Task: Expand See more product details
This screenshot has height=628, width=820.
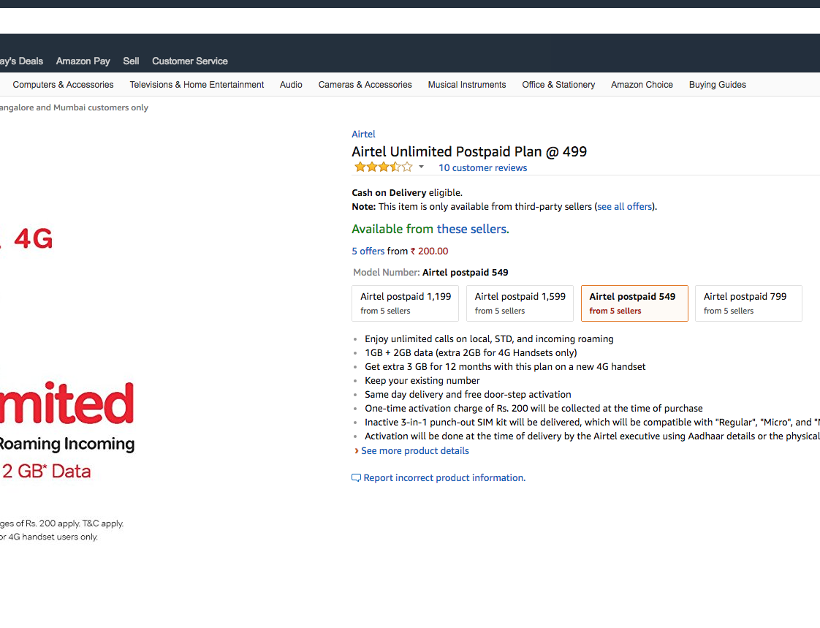Action: pyautogui.click(x=414, y=451)
